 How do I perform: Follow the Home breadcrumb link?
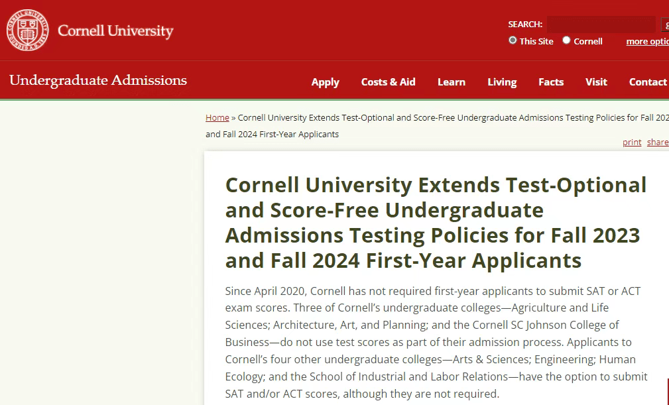coord(217,117)
